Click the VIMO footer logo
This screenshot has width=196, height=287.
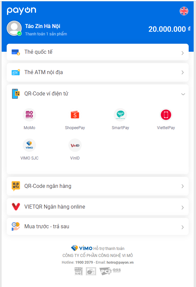[x=82, y=248]
